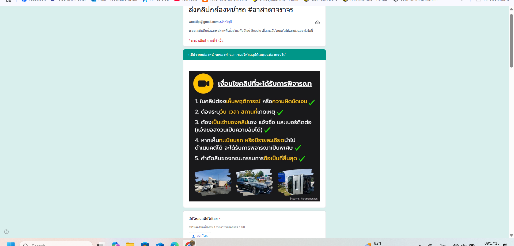The image size is (514, 246).
Task: Click the scrollbar down arrow
Action: point(511,235)
